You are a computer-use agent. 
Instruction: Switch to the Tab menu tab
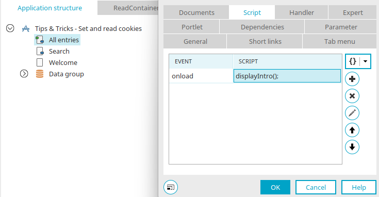340,41
